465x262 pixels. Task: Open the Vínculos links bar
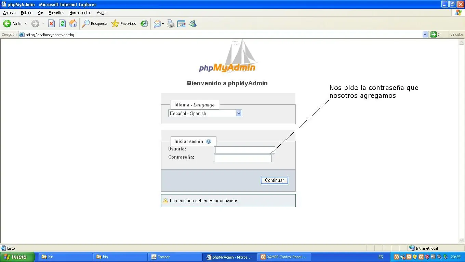(457, 34)
